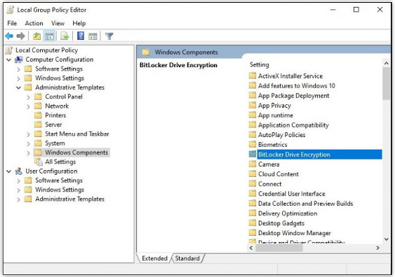Open the View menu

click(x=58, y=23)
